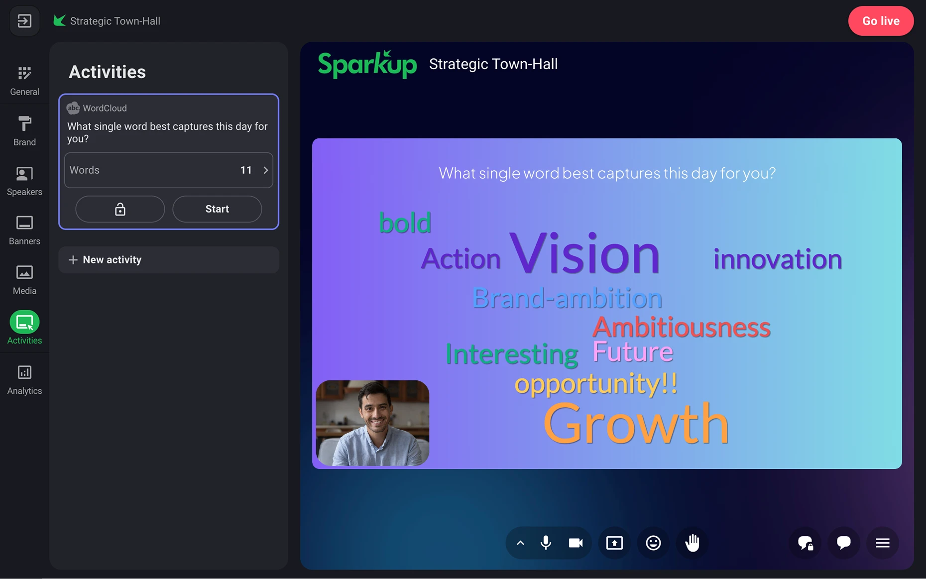This screenshot has width=926, height=579.
Task: Click the Strategic Town-Hall title in top bar
Action: [x=115, y=21]
